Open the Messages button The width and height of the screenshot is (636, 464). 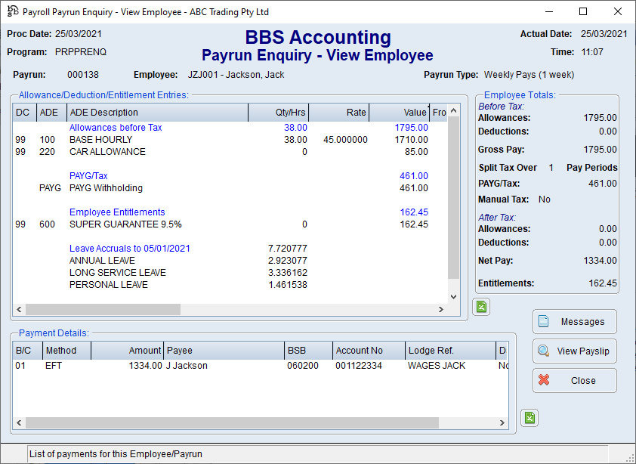tap(574, 322)
